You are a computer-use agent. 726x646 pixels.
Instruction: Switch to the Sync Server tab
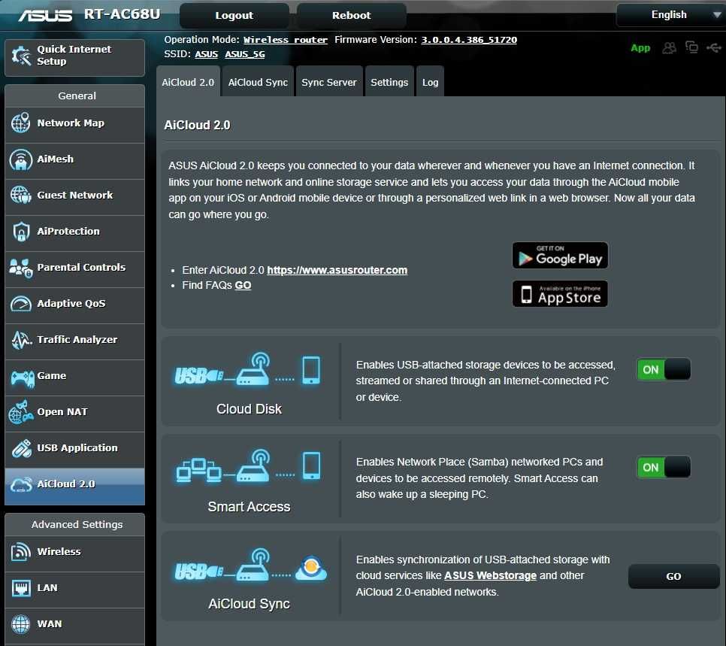click(328, 82)
